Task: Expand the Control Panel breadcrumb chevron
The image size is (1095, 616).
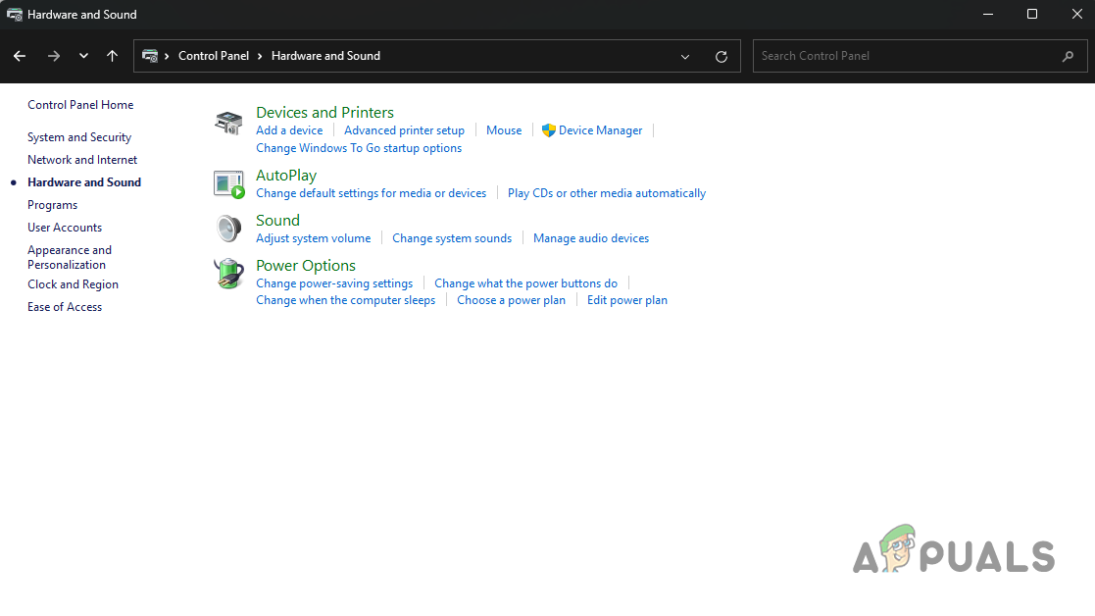Action: click(261, 56)
